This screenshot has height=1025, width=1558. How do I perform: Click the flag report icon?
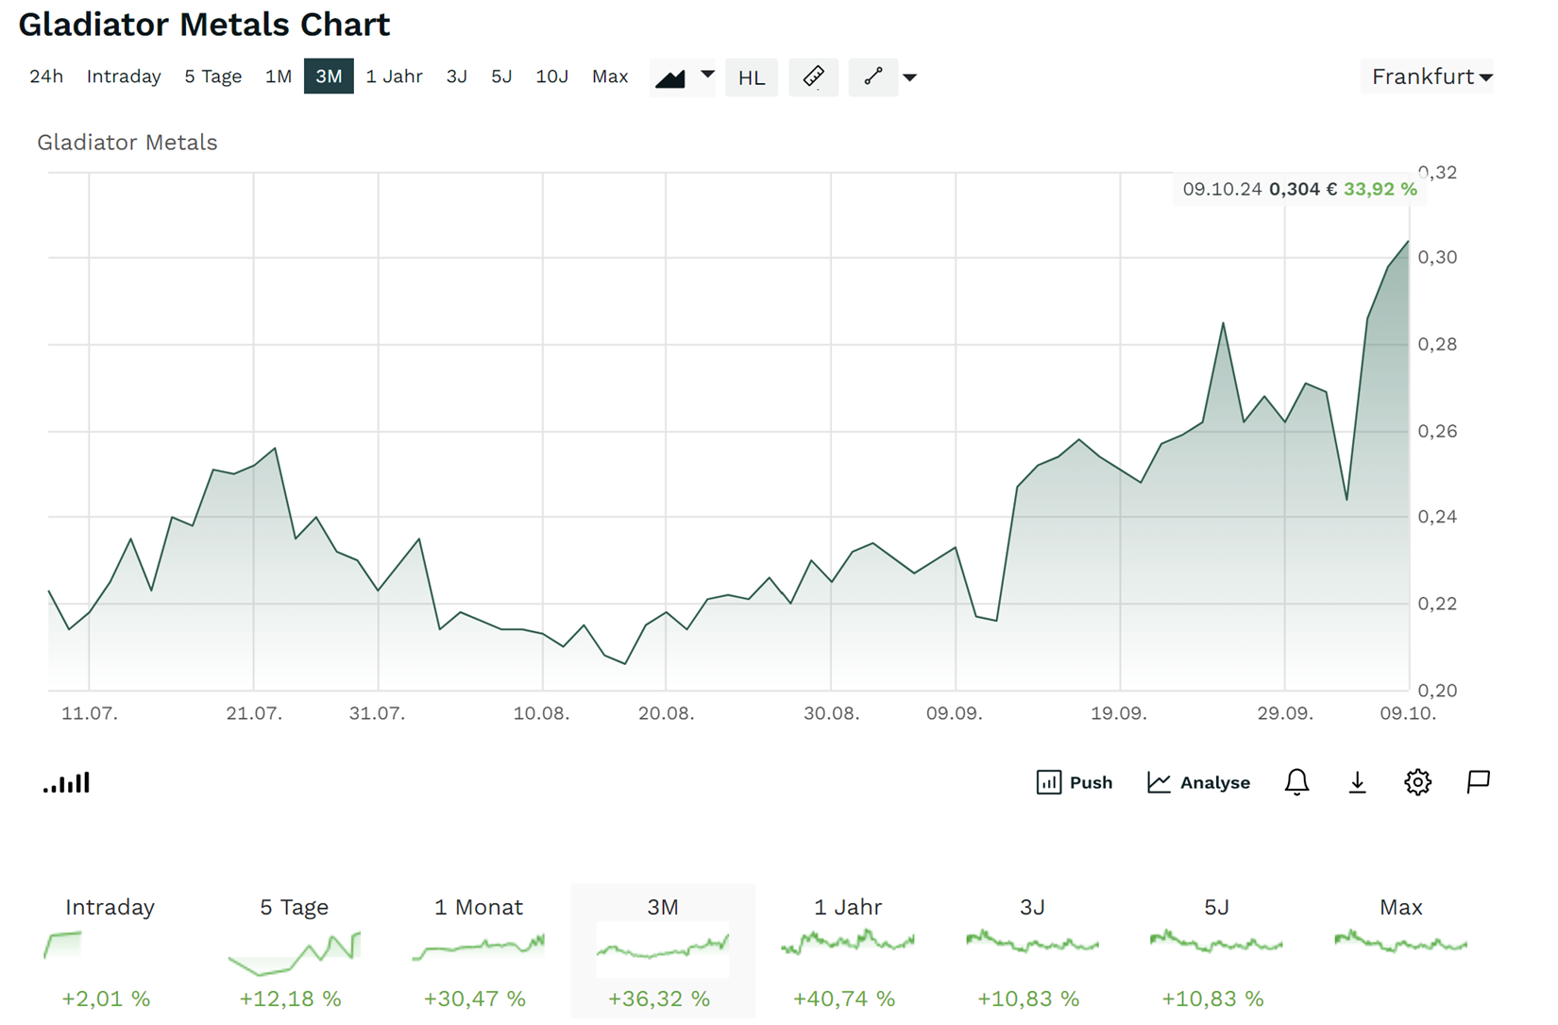point(1478,782)
